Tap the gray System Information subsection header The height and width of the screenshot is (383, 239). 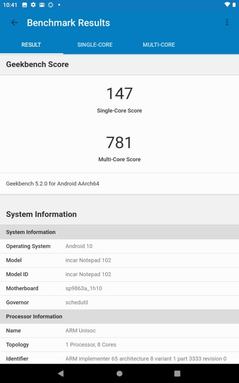click(119, 232)
